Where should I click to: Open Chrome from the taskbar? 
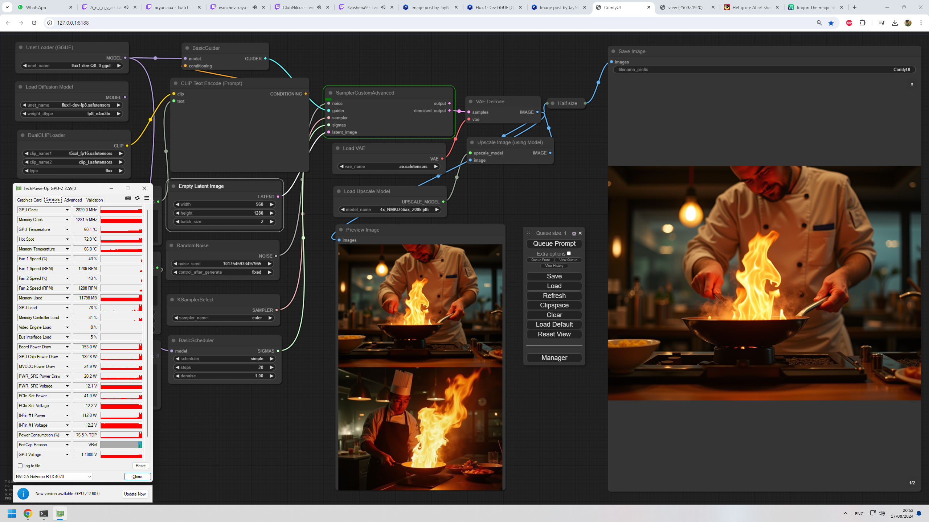(28, 513)
